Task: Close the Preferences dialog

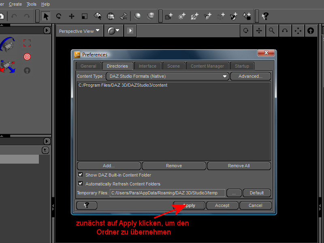Action: point(266,53)
